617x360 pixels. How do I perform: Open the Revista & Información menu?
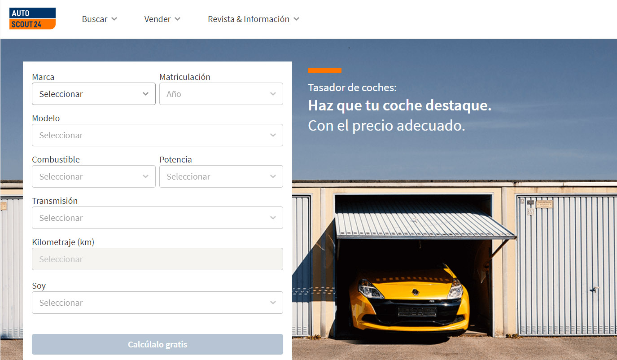tap(249, 19)
